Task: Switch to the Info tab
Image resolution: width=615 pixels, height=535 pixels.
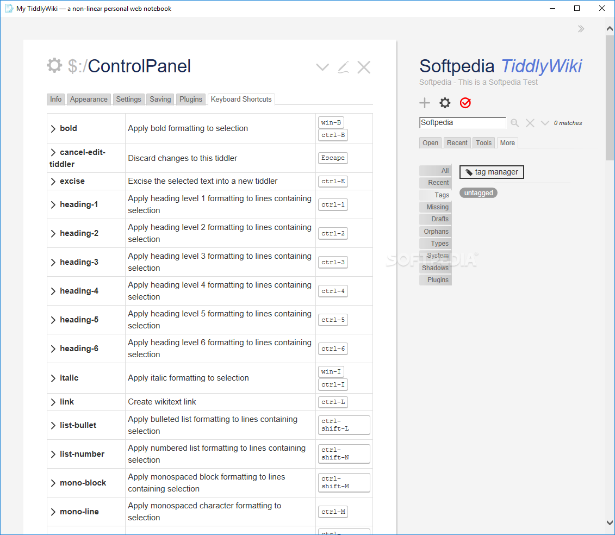Action: [x=55, y=99]
